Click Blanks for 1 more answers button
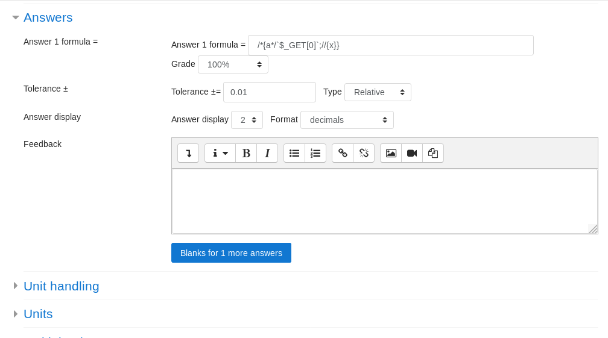The height and width of the screenshot is (338, 608). point(231,253)
